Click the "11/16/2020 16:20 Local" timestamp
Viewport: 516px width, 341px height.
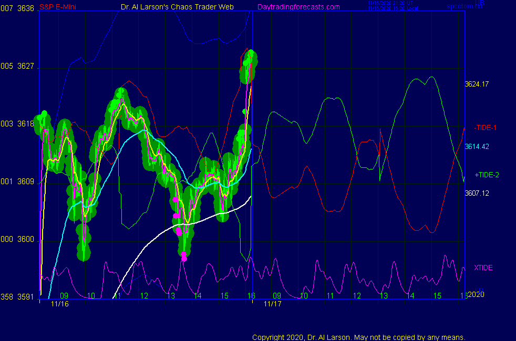[x=393, y=8]
